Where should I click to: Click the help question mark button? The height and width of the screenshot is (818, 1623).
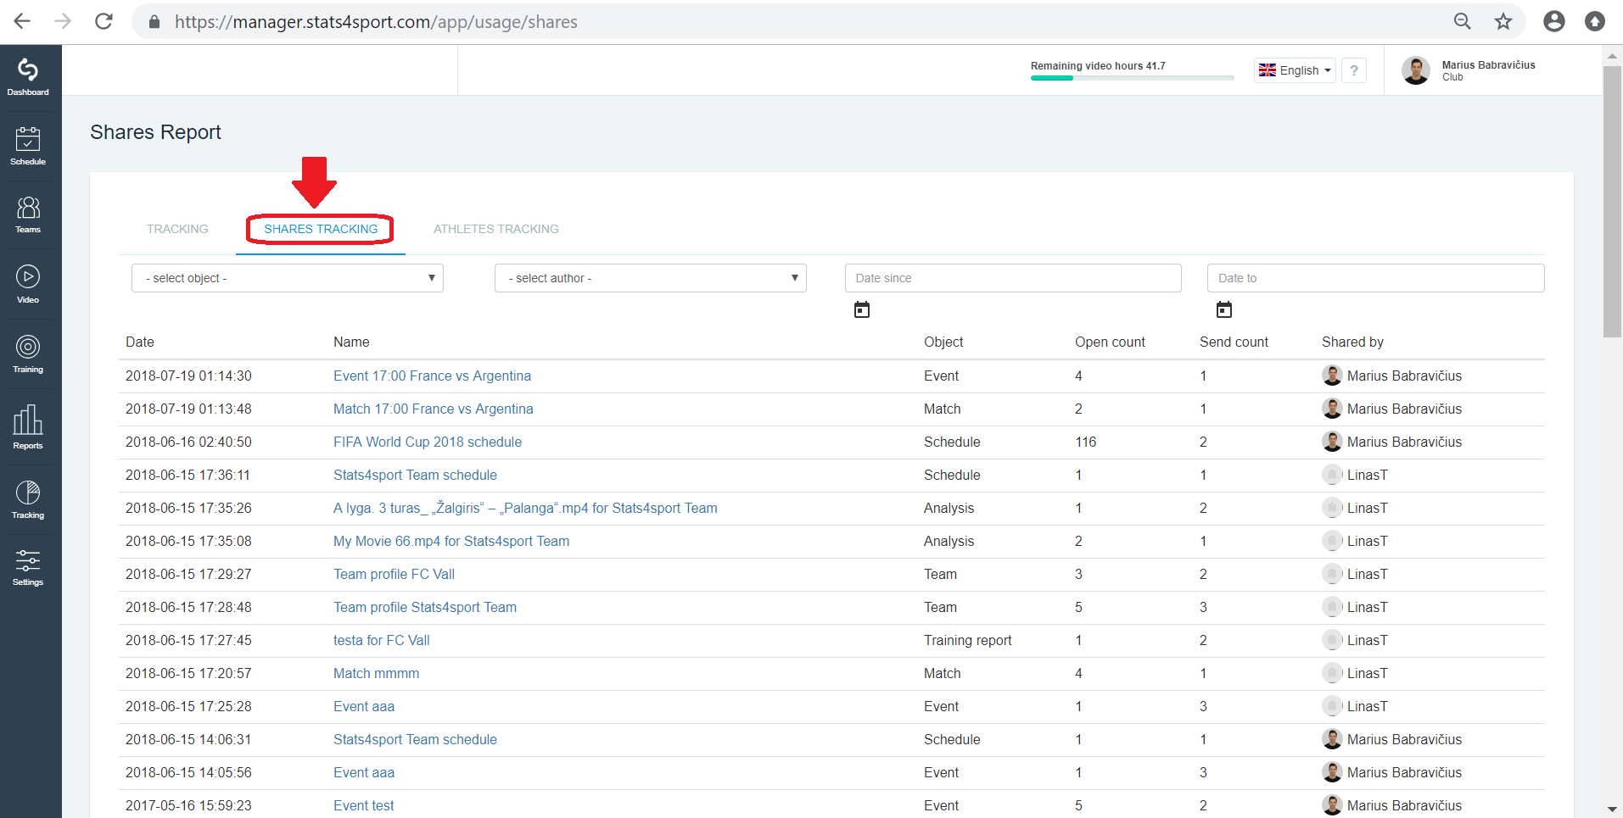[1354, 70]
